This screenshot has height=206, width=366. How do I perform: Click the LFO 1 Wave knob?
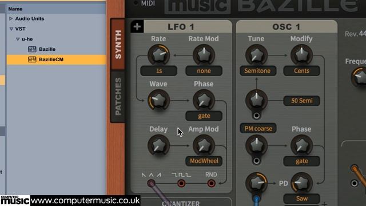(158, 100)
